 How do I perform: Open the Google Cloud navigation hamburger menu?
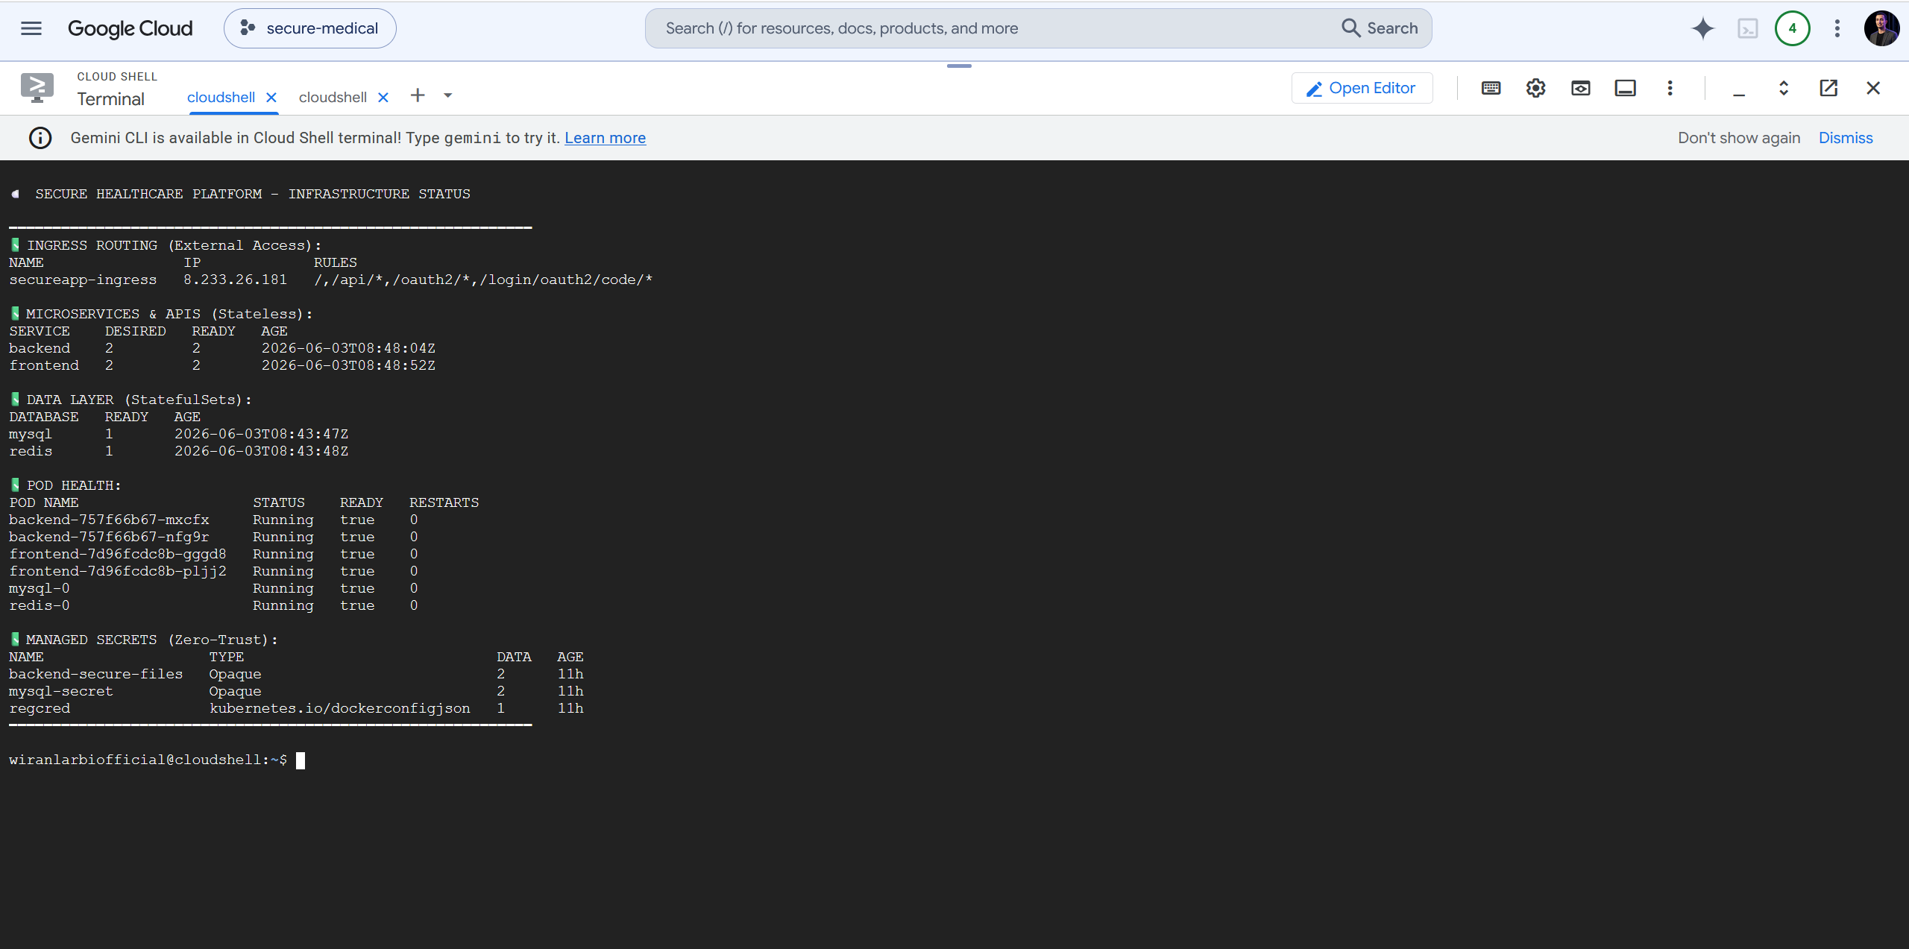pos(31,28)
